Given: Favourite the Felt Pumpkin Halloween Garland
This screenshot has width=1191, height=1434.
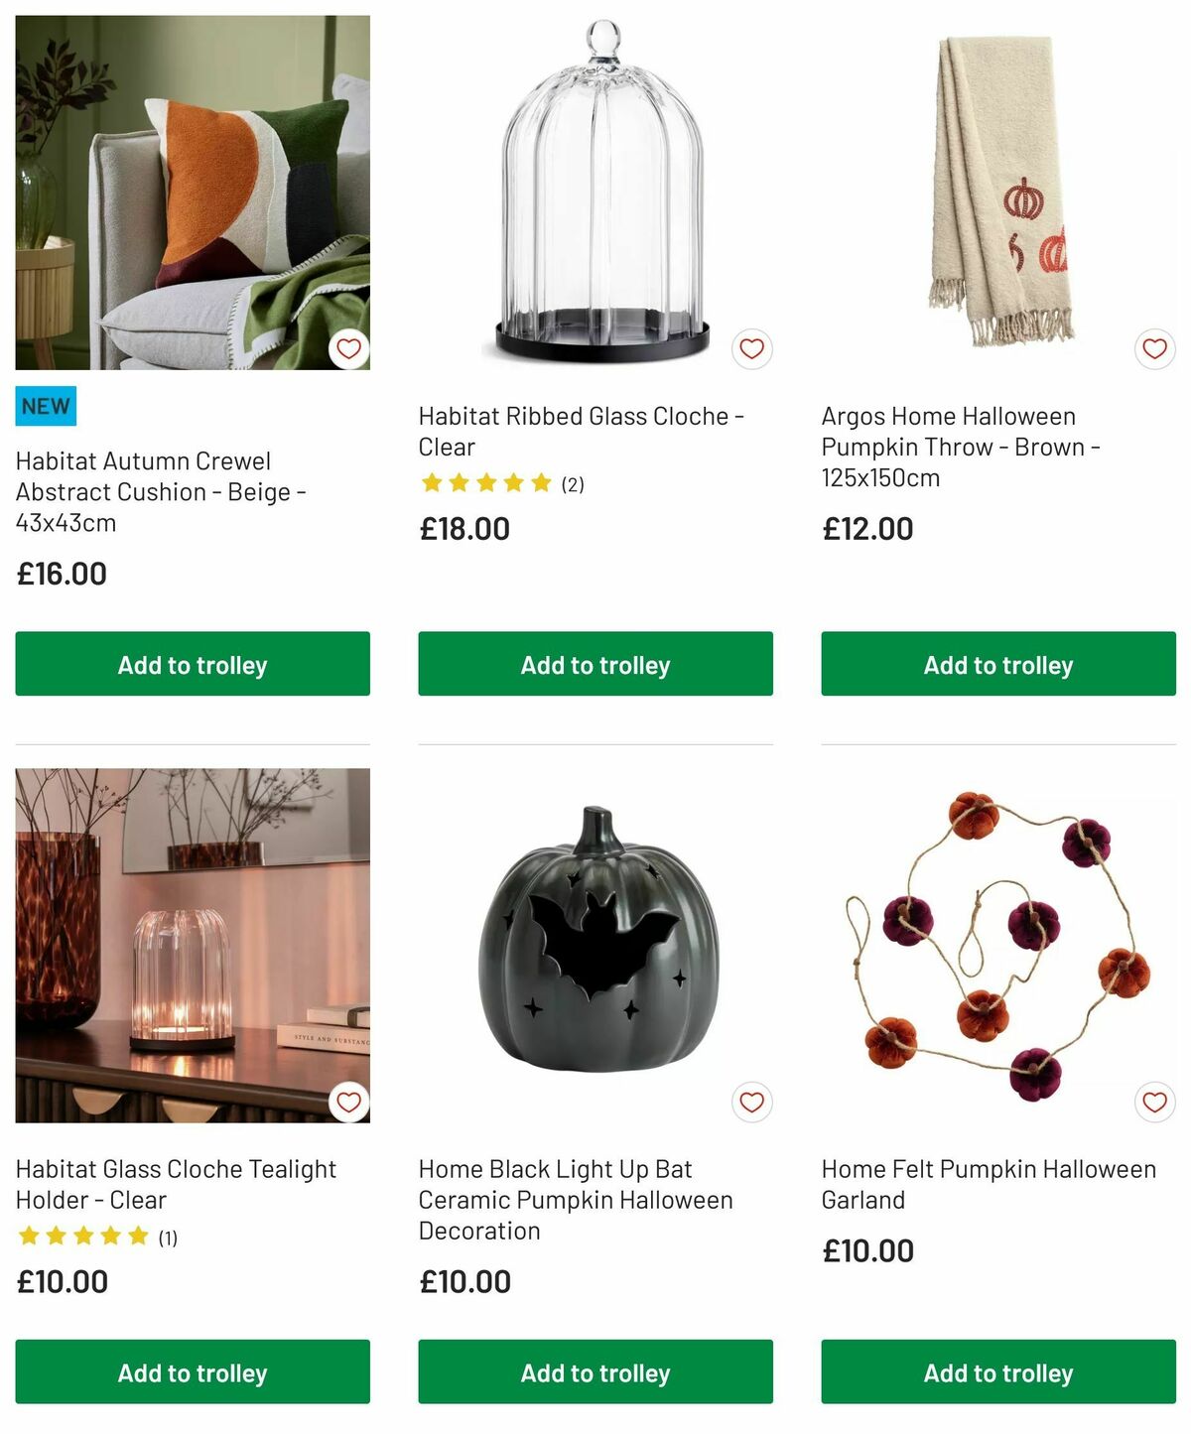Looking at the screenshot, I should tap(1153, 1101).
